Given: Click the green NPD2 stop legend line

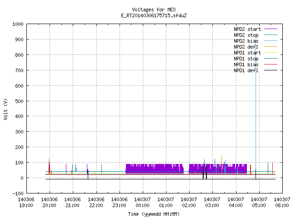Looking at the screenshot, I should click(271, 35).
